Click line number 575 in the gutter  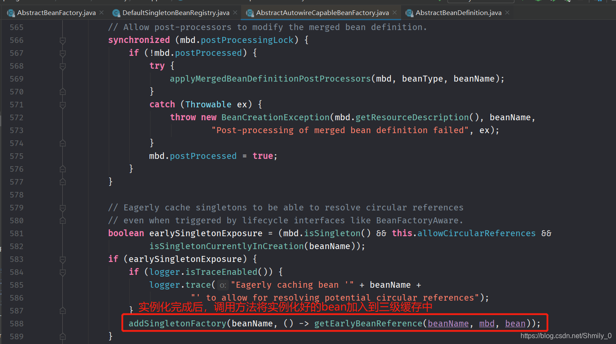click(16, 156)
